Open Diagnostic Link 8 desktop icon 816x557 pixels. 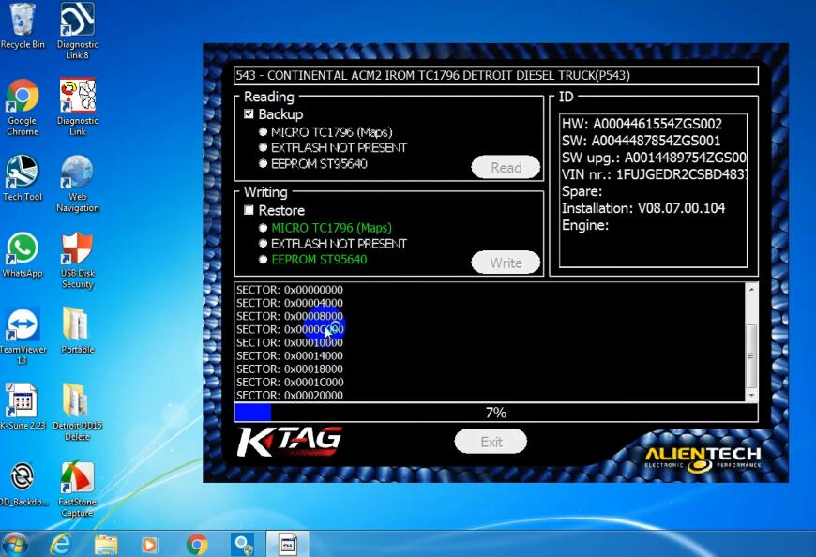point(77,30)
